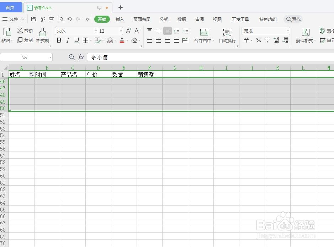Toggle Underline formatting
This screenshot has width=334, height=247.
(76, 40)
